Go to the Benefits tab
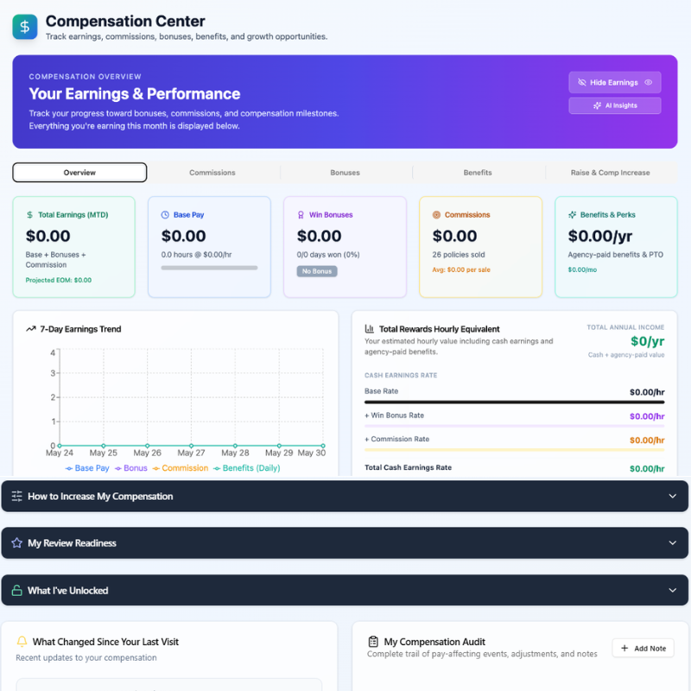The height and width of the screenshot is (691, 691). tap(478, 172)
